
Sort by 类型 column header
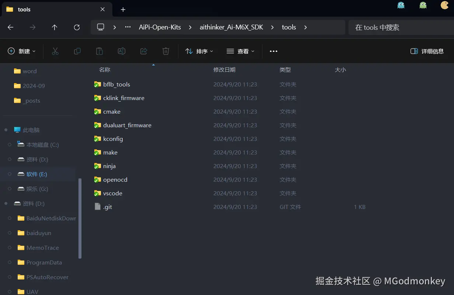[285, 70]
